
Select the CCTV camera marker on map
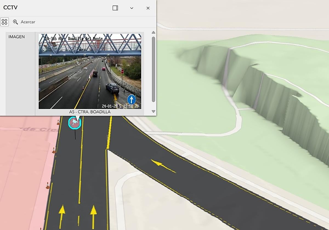point(75,123)
